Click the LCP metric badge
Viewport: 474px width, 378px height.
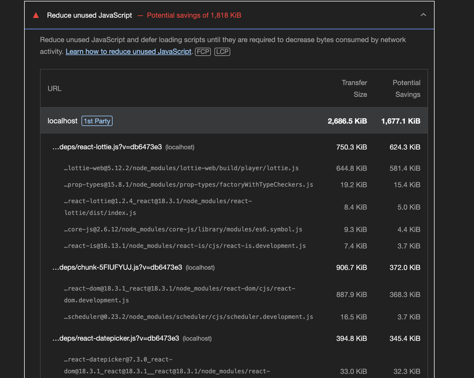[222, 52]
